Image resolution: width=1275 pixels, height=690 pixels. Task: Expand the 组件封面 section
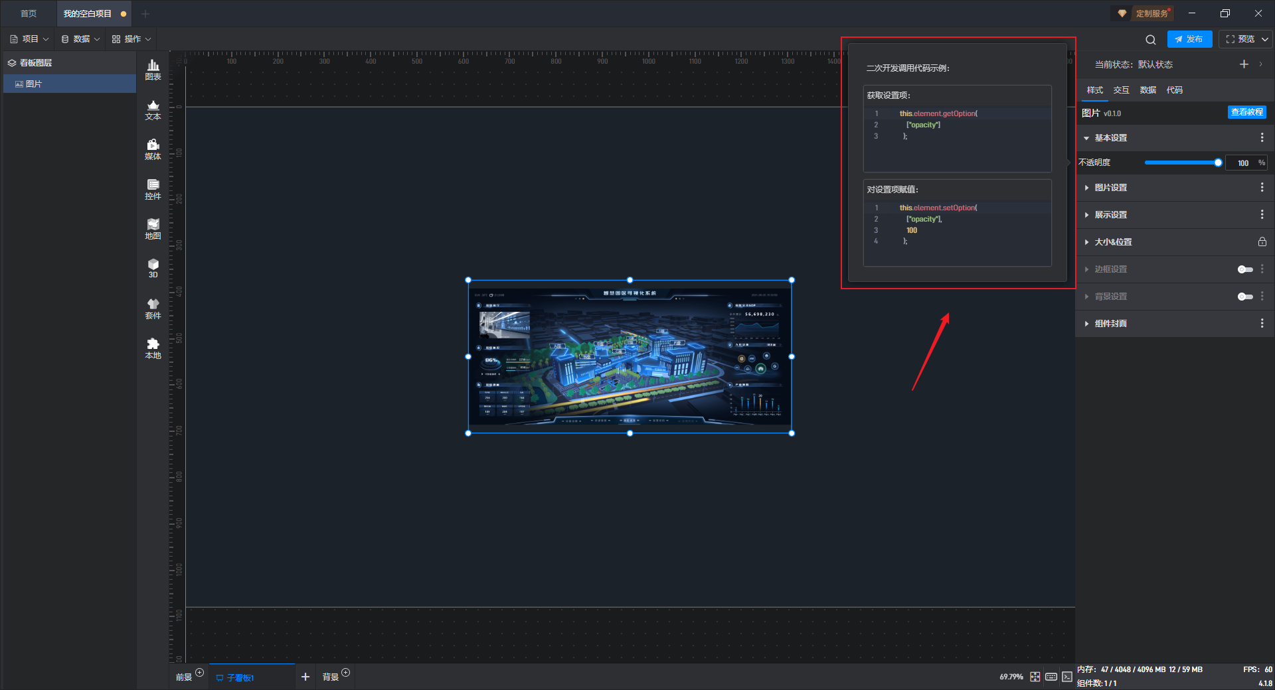(1086, 324)
